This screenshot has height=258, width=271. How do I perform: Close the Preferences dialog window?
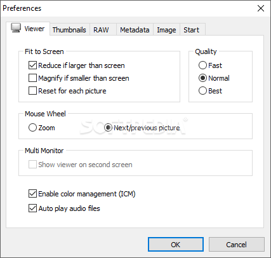261,8
